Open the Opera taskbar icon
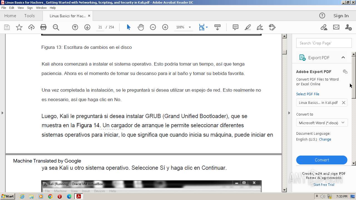The width and height of the screenshot is (356, 200). pyautogui.click(x=60, y=196)
